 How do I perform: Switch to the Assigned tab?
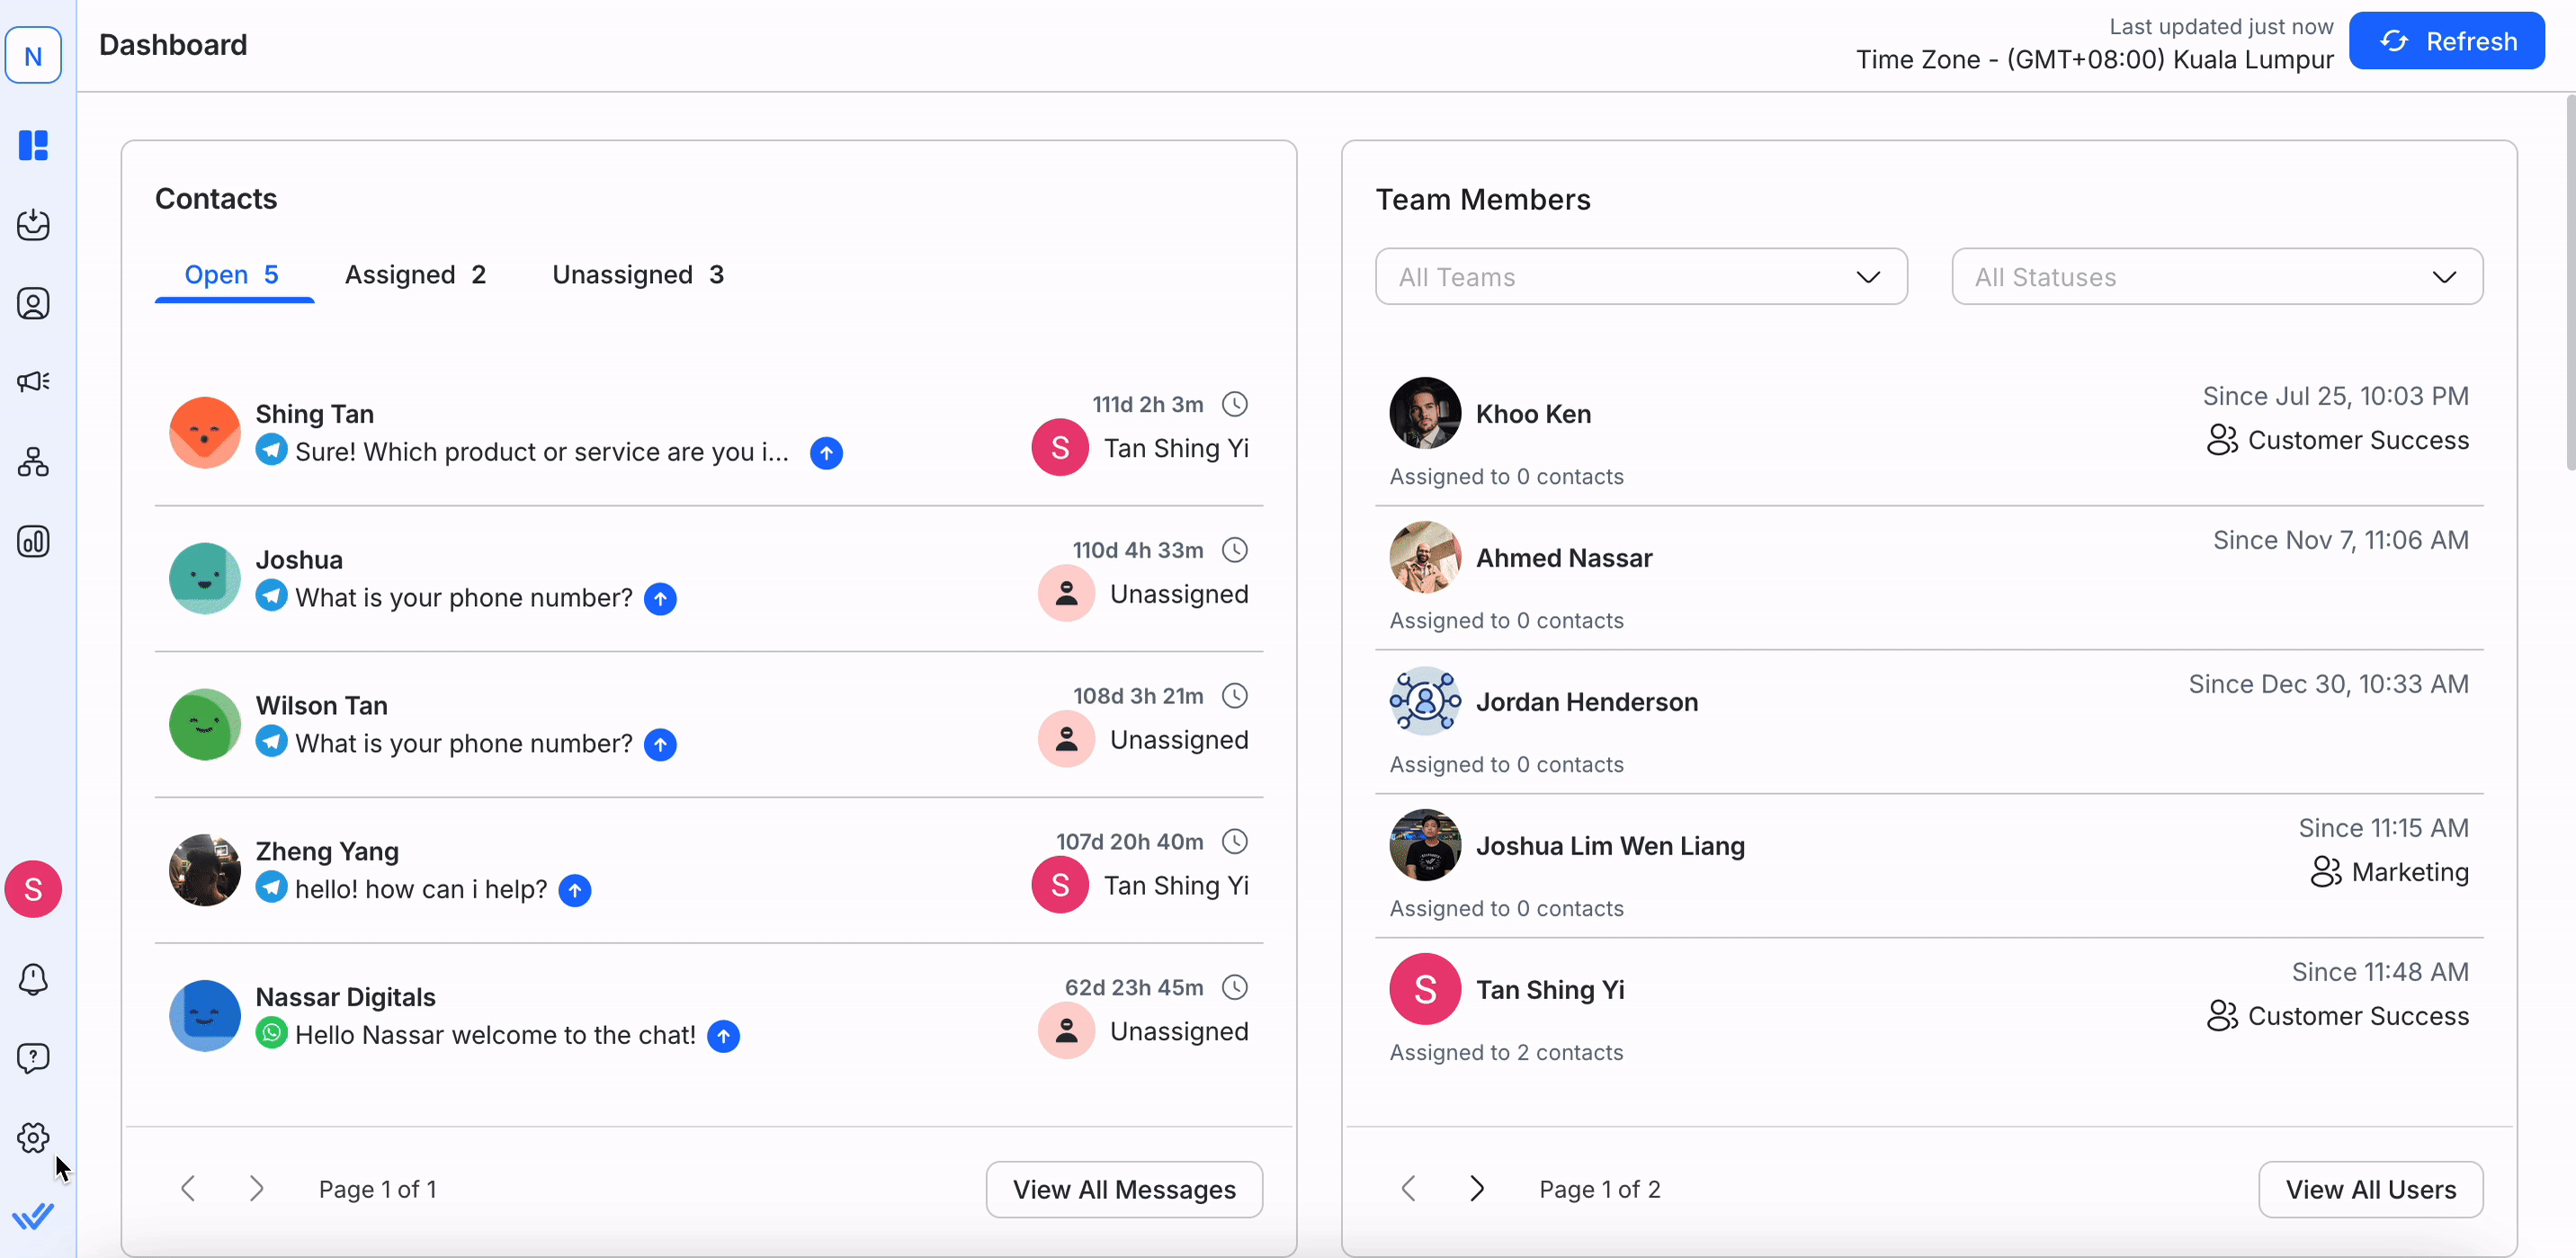pyautogui.click(x=415, y=275)
